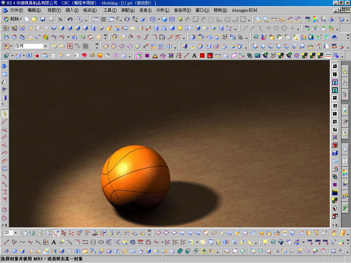Export image with the PNG icon
The width and height of the screenshot is (351, 263).
(326, 242)
